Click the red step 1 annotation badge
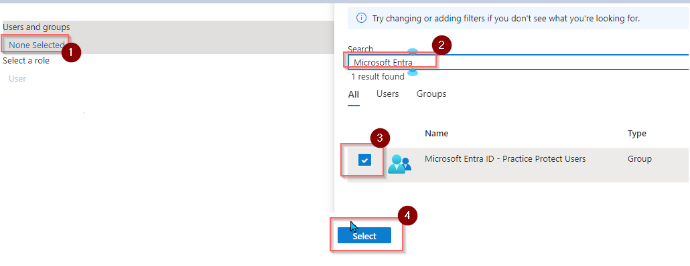 pyautogui.click(x=71, y=53)
